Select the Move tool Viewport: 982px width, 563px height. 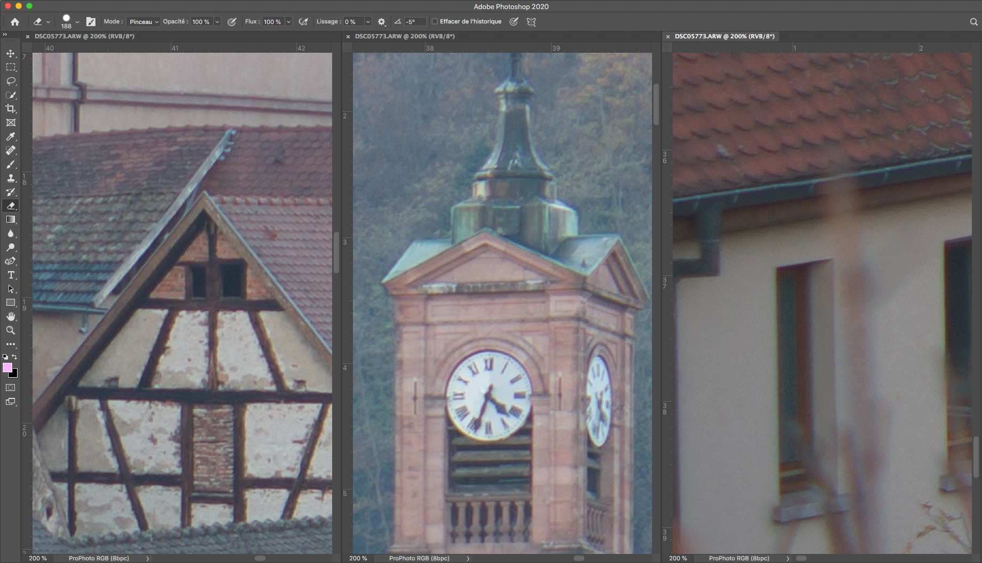point(11,54)
